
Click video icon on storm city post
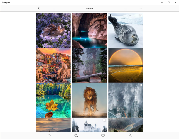[x=140, y=85]
